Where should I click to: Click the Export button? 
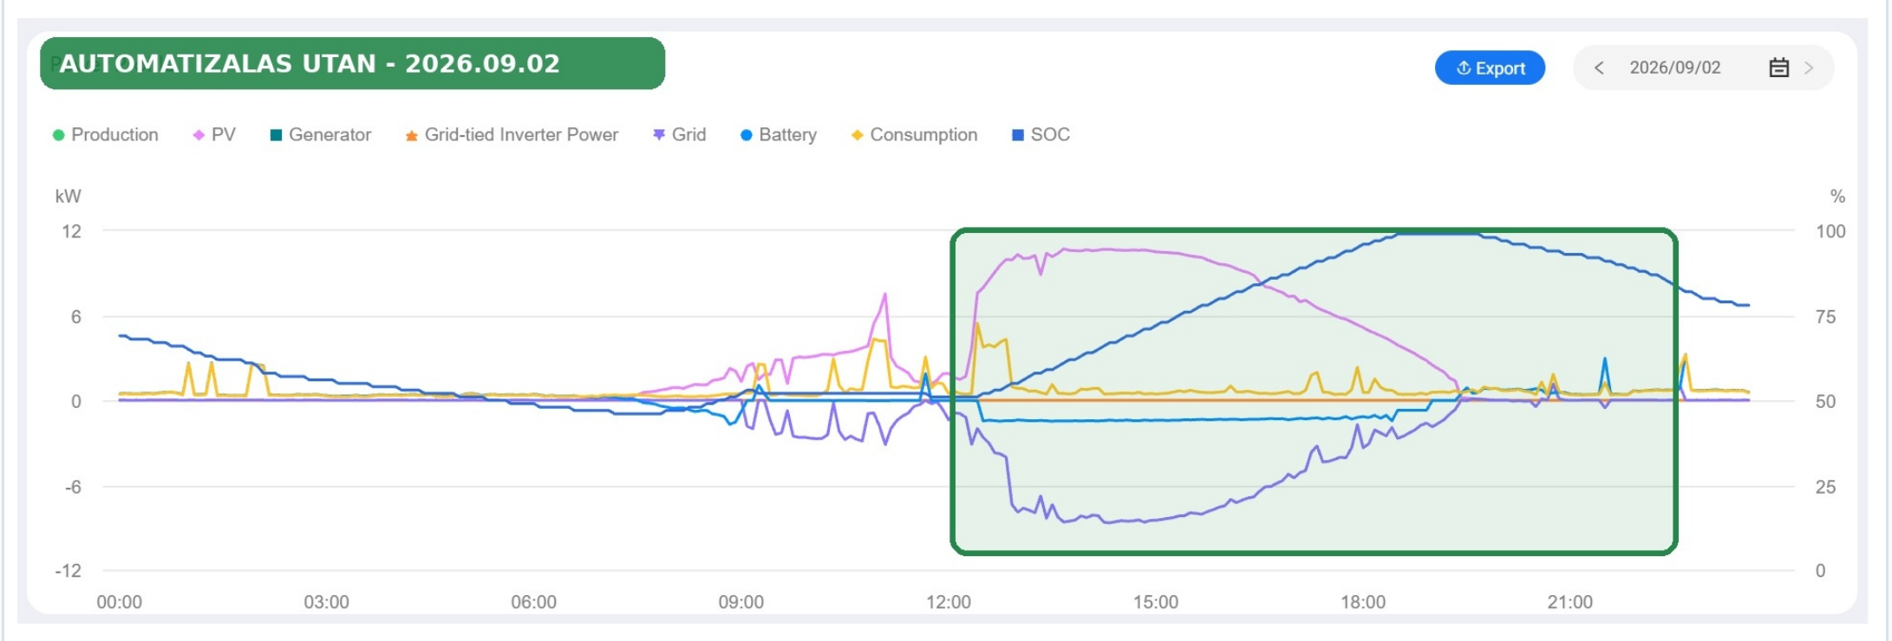1490,68
